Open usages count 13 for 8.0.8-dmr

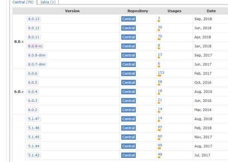(x=160, y=55)
